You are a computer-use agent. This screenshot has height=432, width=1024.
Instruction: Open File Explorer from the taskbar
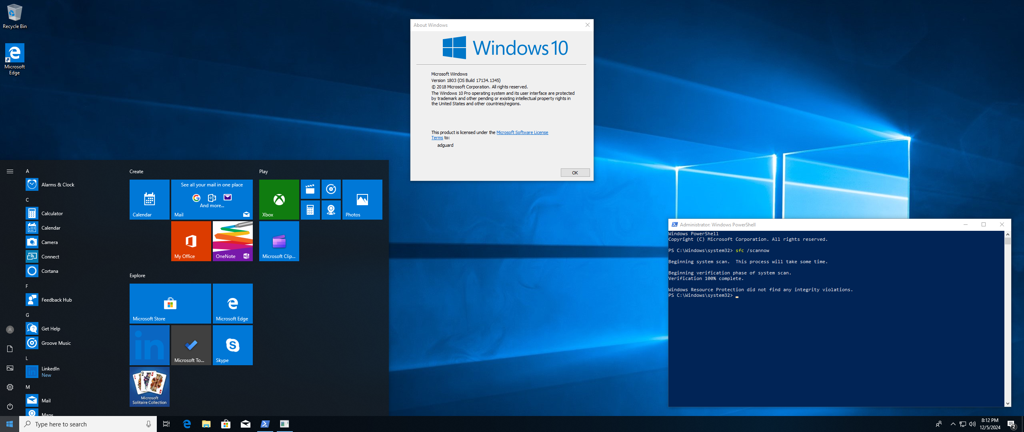coord(206,424)
